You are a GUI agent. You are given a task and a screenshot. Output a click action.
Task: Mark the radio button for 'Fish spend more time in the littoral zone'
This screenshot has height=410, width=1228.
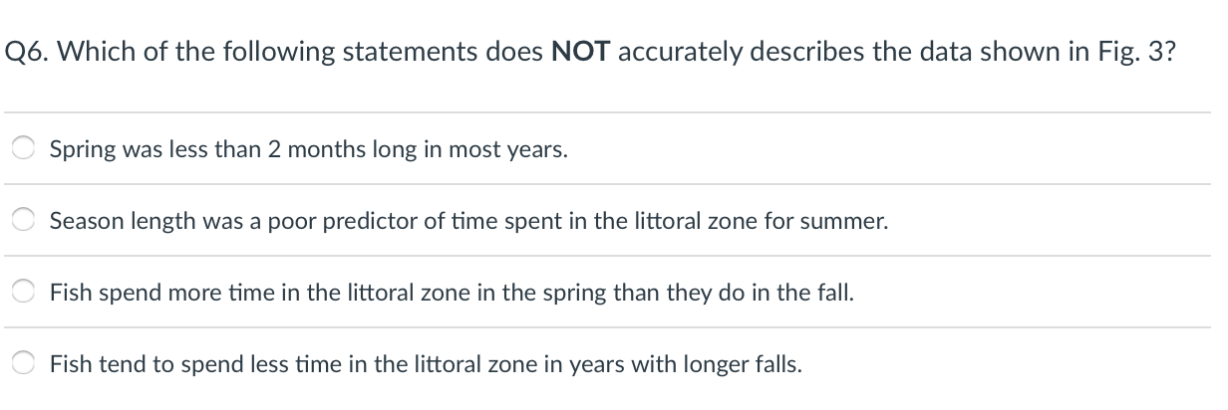pyautogui.click(x=24, y=293)
